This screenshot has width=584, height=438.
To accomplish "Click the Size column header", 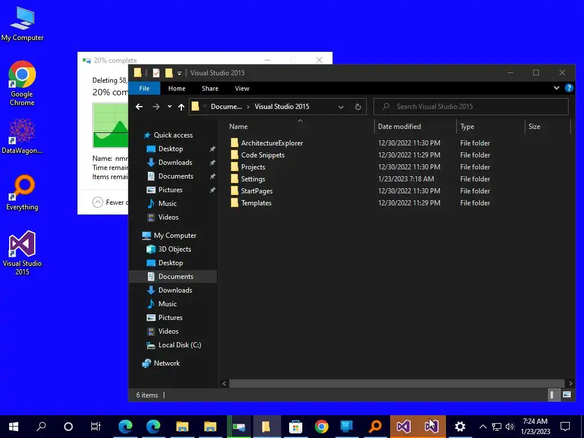I will (534, 127).
